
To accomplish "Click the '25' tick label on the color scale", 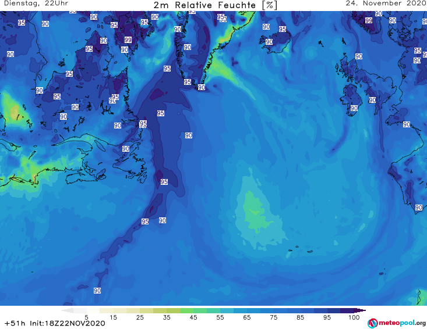I will [x=140, y=317].
